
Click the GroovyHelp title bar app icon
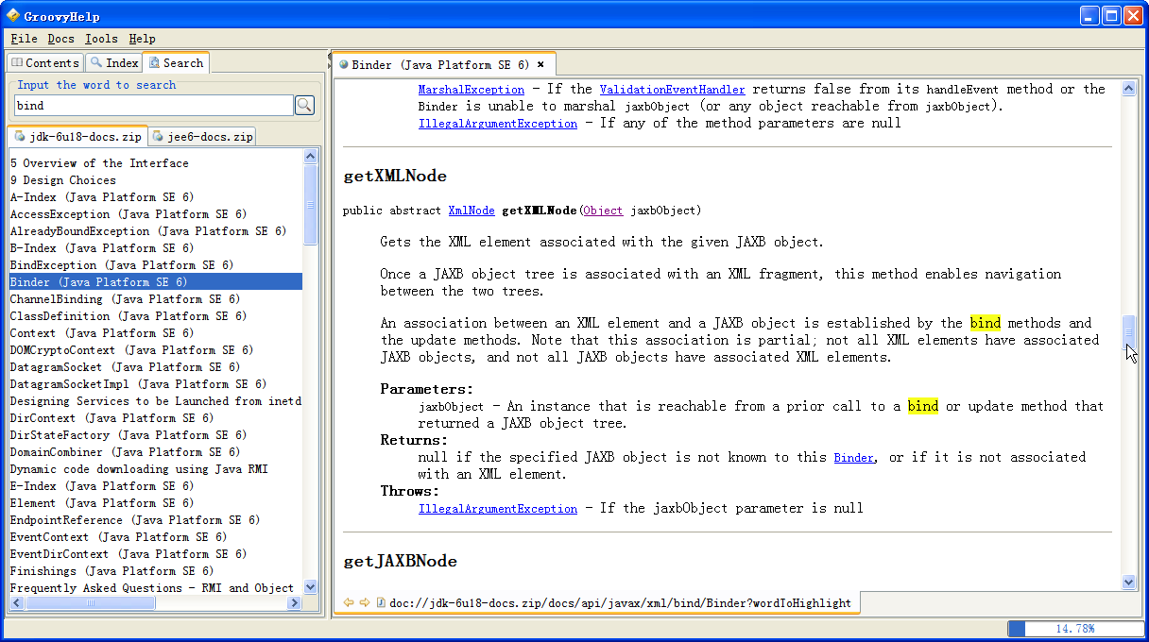point(13,15)
